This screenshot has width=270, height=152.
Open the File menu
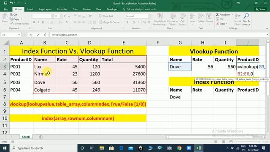[x=5, y=9]
